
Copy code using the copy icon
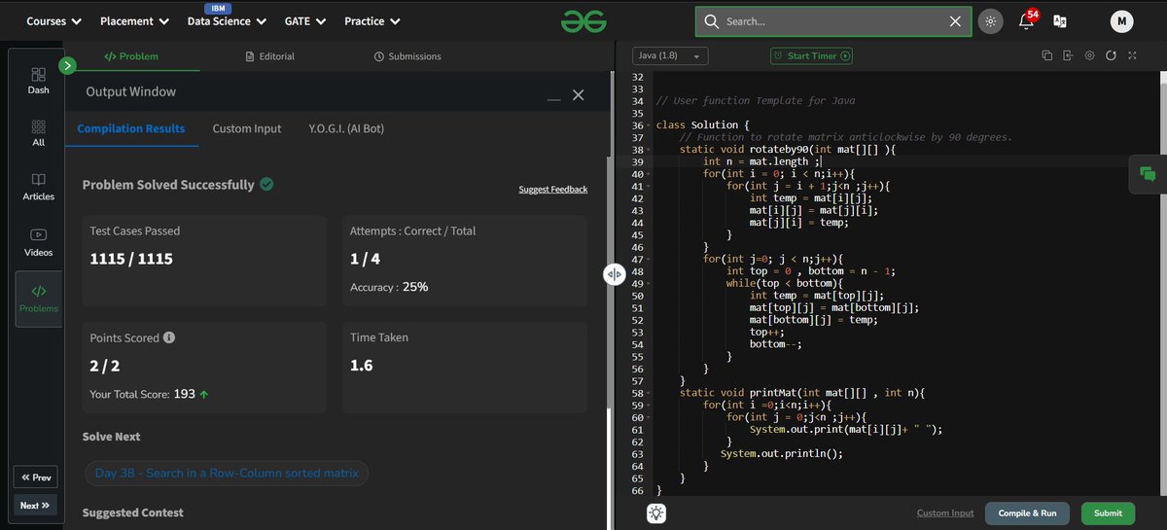point(1046,55)
